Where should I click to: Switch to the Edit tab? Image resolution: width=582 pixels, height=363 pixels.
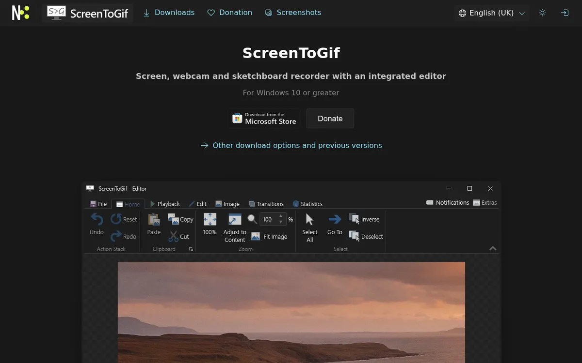click(197, 204)
